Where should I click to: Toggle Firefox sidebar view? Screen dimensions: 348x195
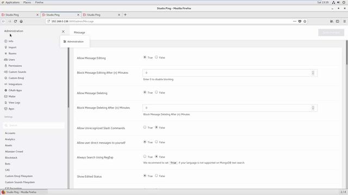click(x=338, y=21)
